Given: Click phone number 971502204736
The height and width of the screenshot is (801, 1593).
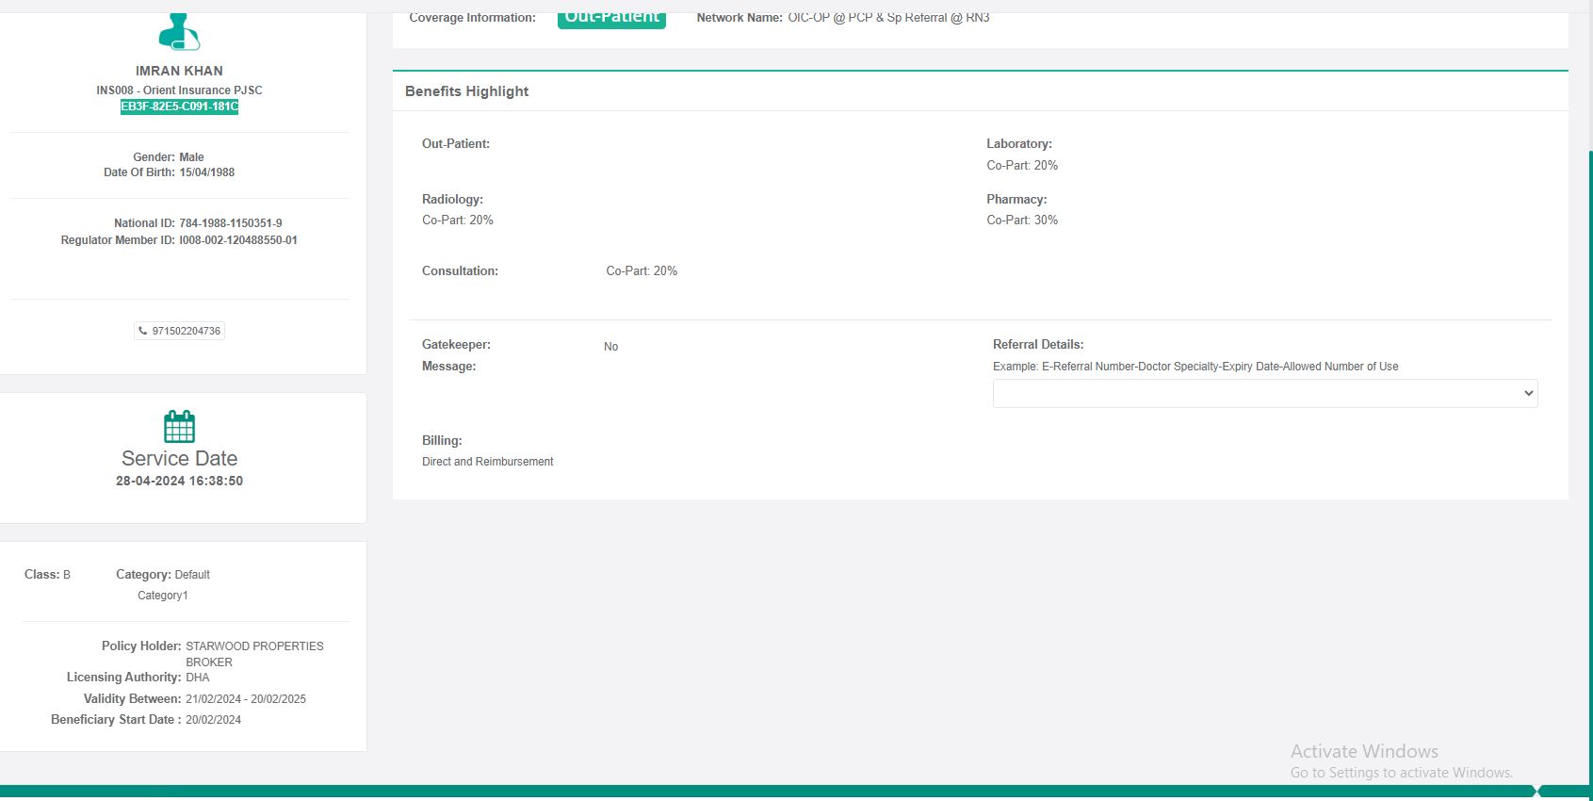Looking at the screenshot, I should (186, 331).
